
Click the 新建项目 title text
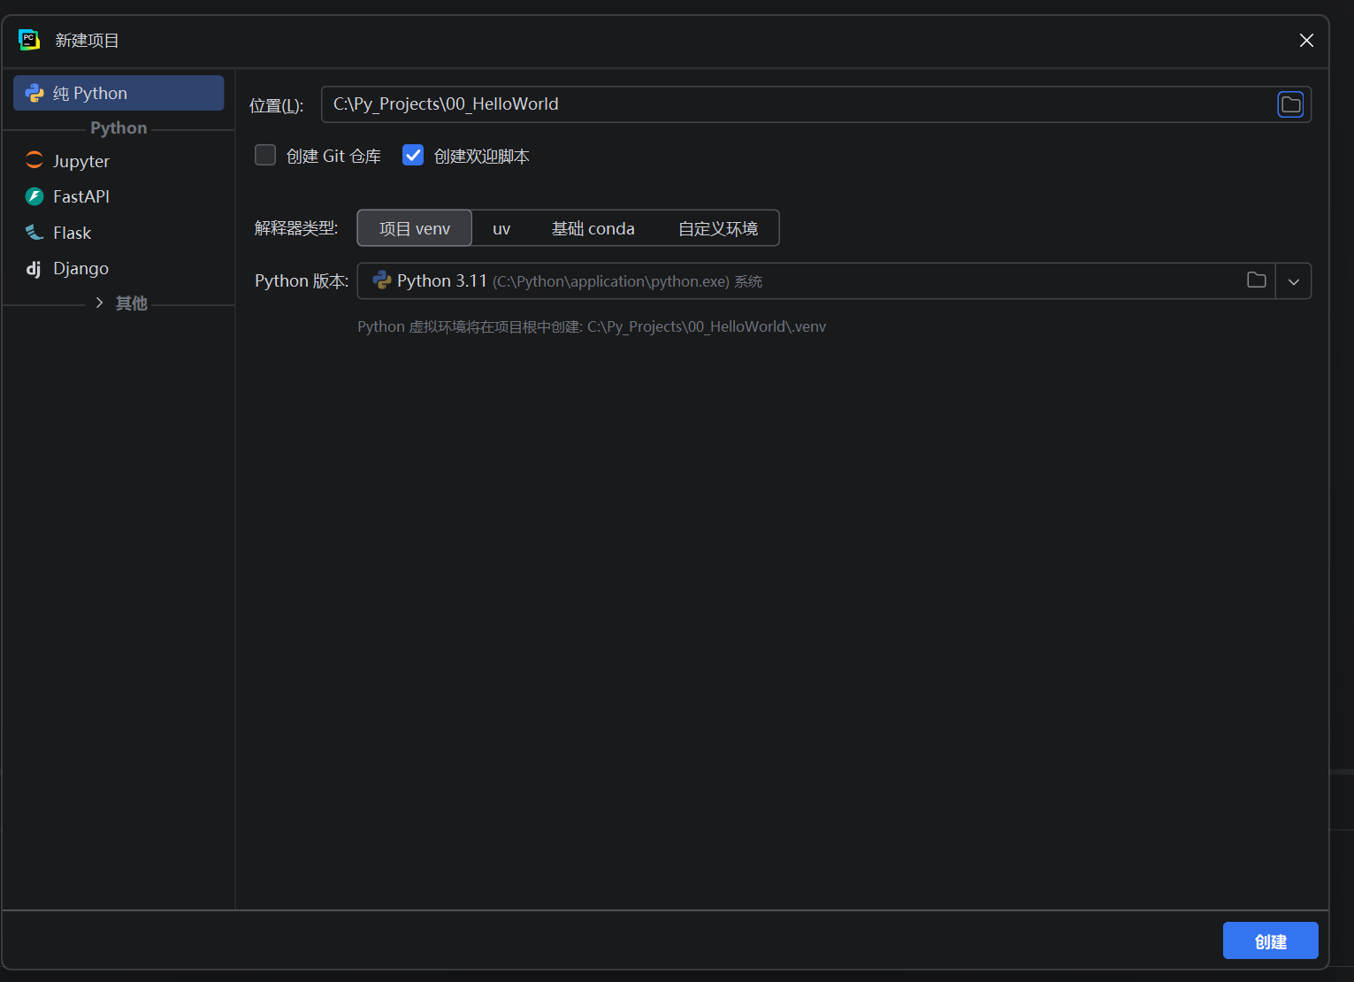click(x=87, y=41)
